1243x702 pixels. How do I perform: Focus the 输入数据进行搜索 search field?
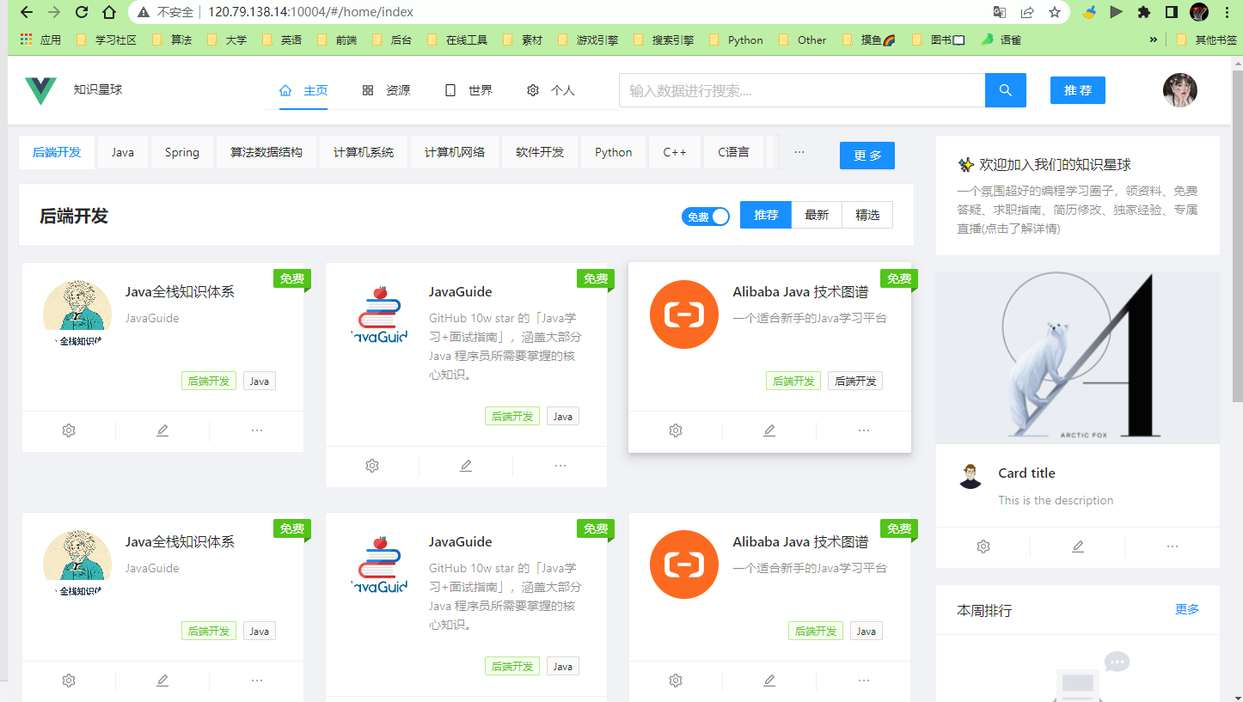coord(802,90)
